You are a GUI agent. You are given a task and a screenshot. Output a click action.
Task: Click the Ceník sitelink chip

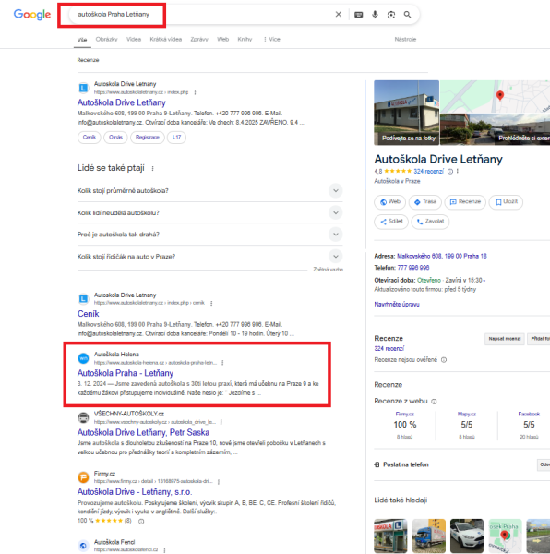point(89,137)
